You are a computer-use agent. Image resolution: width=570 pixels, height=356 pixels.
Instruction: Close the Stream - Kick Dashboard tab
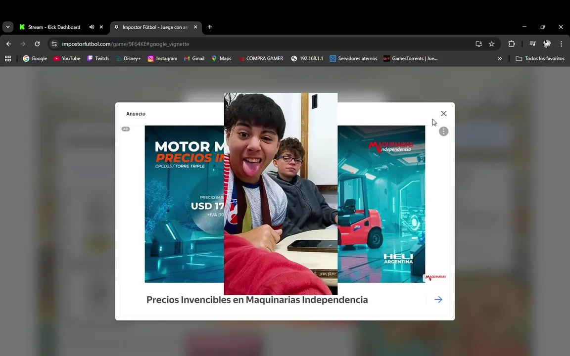[x=101, y=27]
